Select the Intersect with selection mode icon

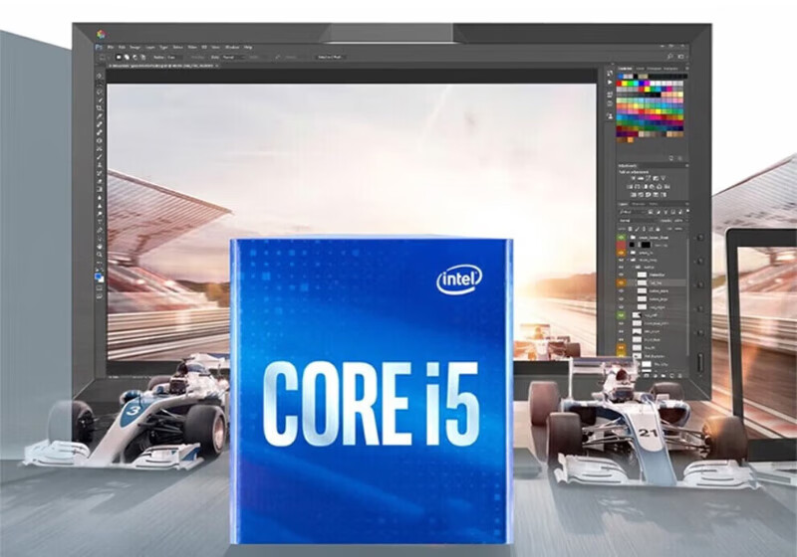(143, 57)
